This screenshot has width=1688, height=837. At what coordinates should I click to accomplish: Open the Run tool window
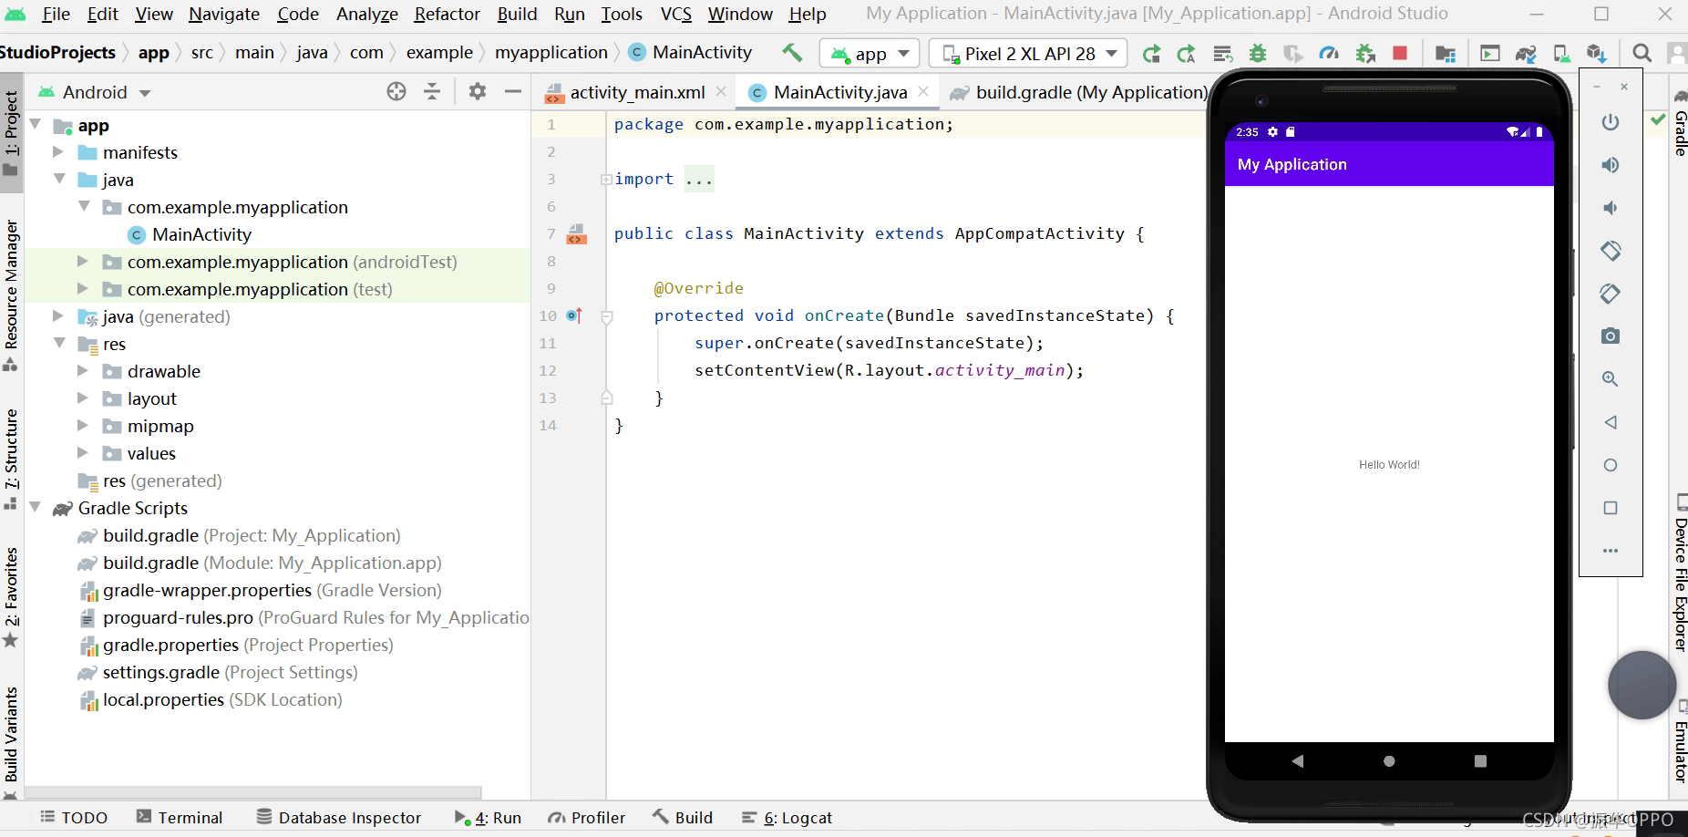point(488,817)
